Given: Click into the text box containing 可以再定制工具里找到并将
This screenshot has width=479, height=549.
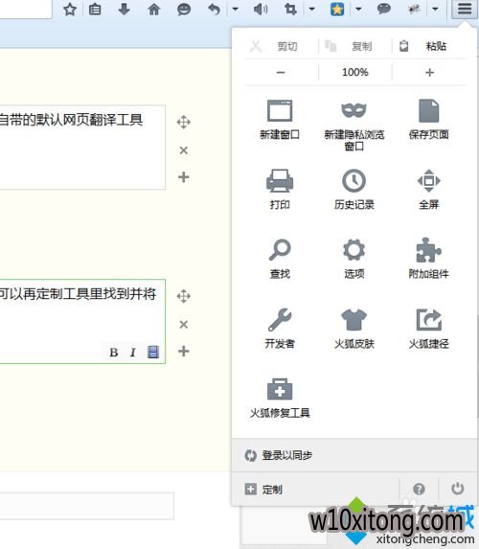Looking at the screenshot, I should (x=82, y=321).
